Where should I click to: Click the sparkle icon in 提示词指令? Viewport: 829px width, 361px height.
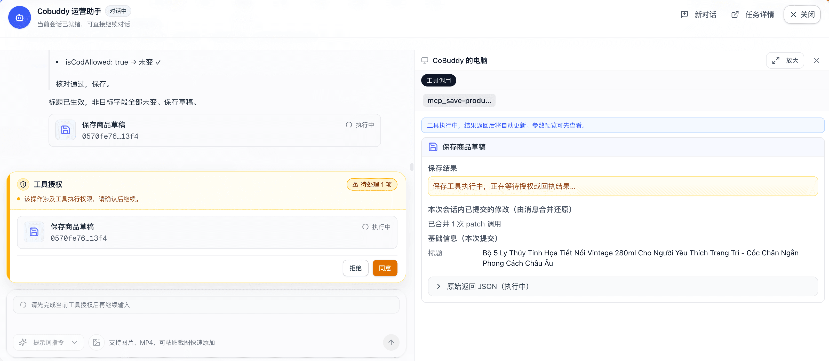point(23,342)
